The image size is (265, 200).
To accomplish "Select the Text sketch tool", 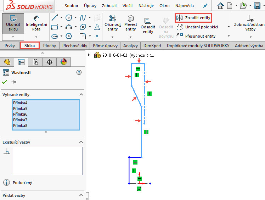I will coord(97,27).
